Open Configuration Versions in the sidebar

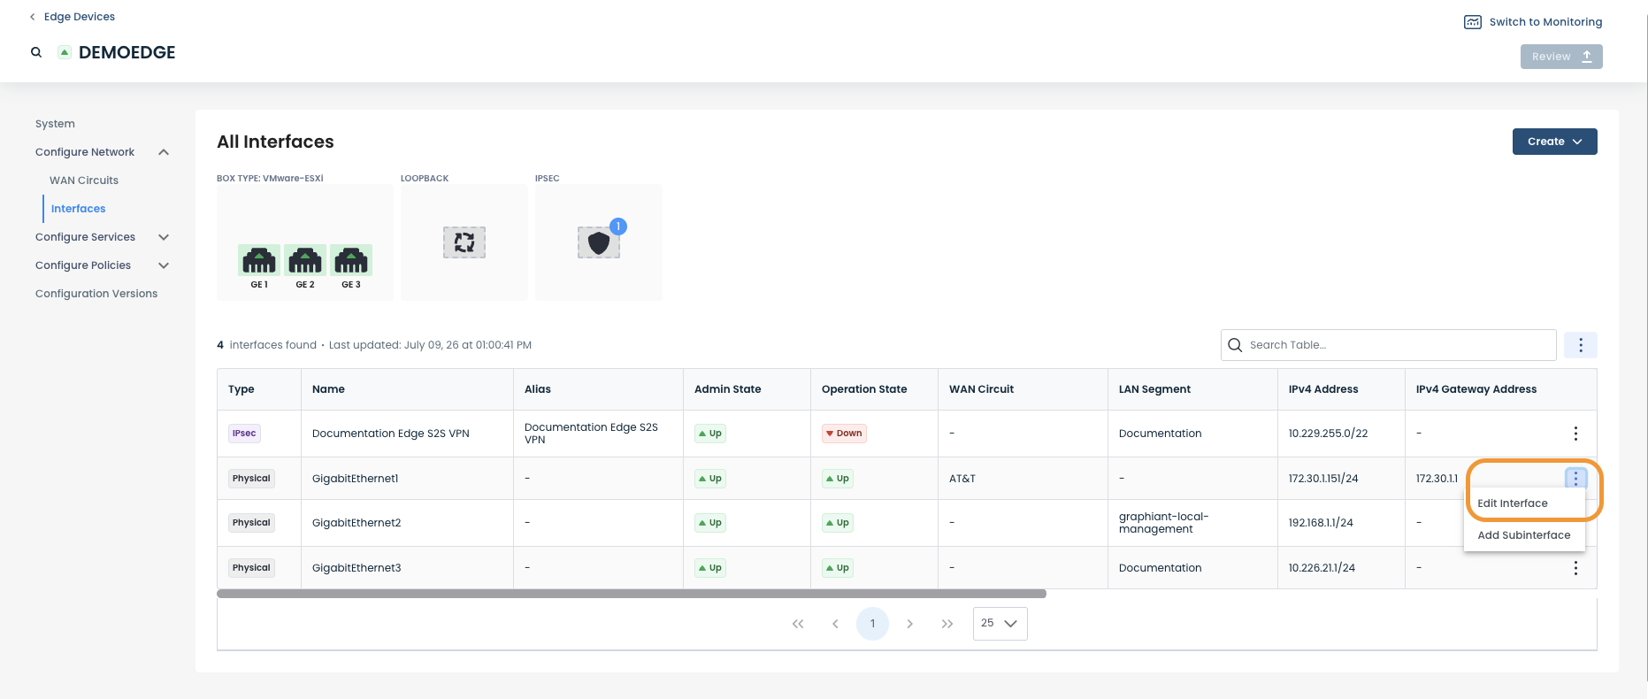tap(96, 294)
